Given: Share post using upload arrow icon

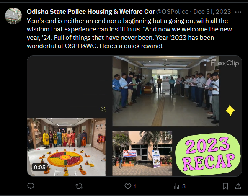Looking at the screenshot, I should 238,186.
